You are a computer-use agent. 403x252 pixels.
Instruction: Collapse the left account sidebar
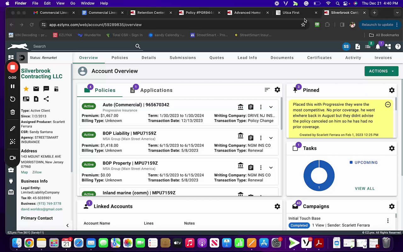tap(67, 225)
